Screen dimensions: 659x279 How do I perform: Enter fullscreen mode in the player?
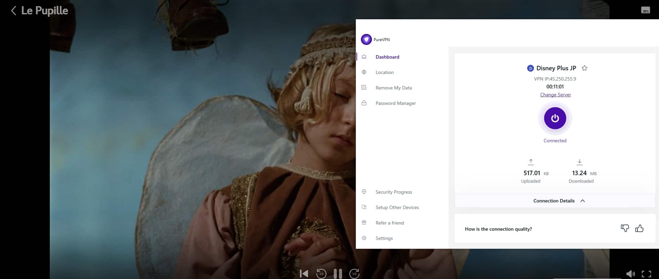(646, 274)
